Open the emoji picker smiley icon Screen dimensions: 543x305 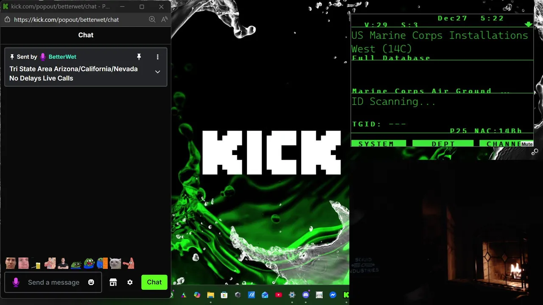click(91, 282)
